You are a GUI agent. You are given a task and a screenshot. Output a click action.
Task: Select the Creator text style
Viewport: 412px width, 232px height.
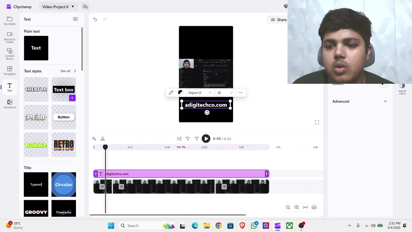click(x=36, y=89)
